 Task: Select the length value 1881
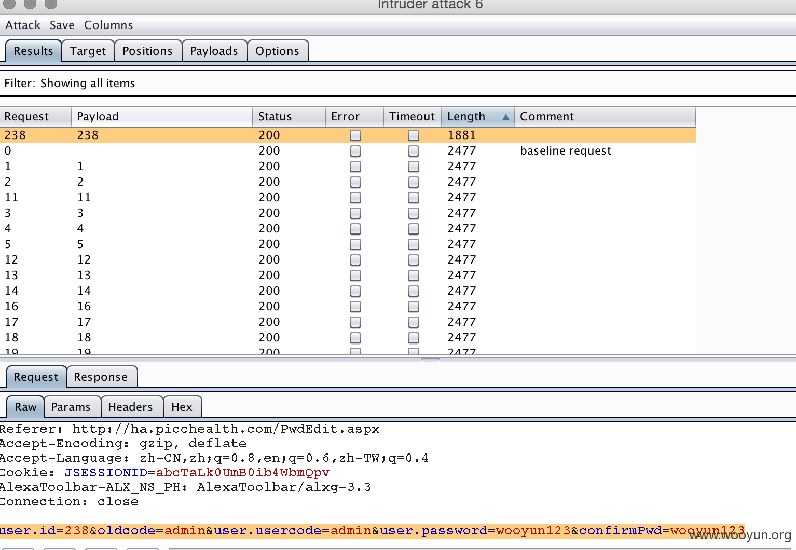click(x=462, y=135)
